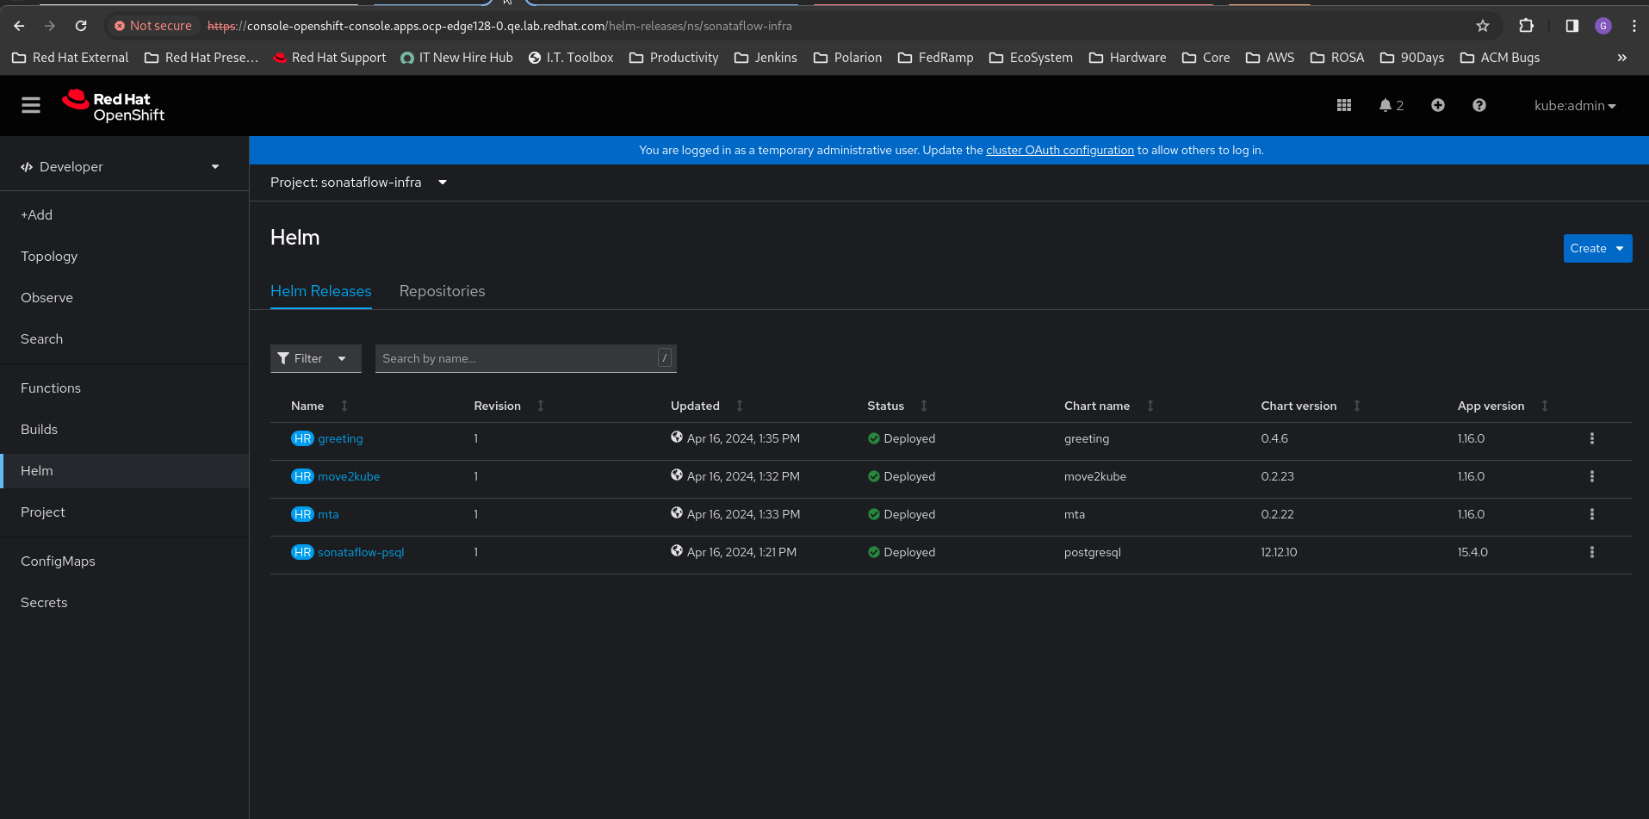
Task: Open the hamburger navigation menu
Action: pos(31,105)
